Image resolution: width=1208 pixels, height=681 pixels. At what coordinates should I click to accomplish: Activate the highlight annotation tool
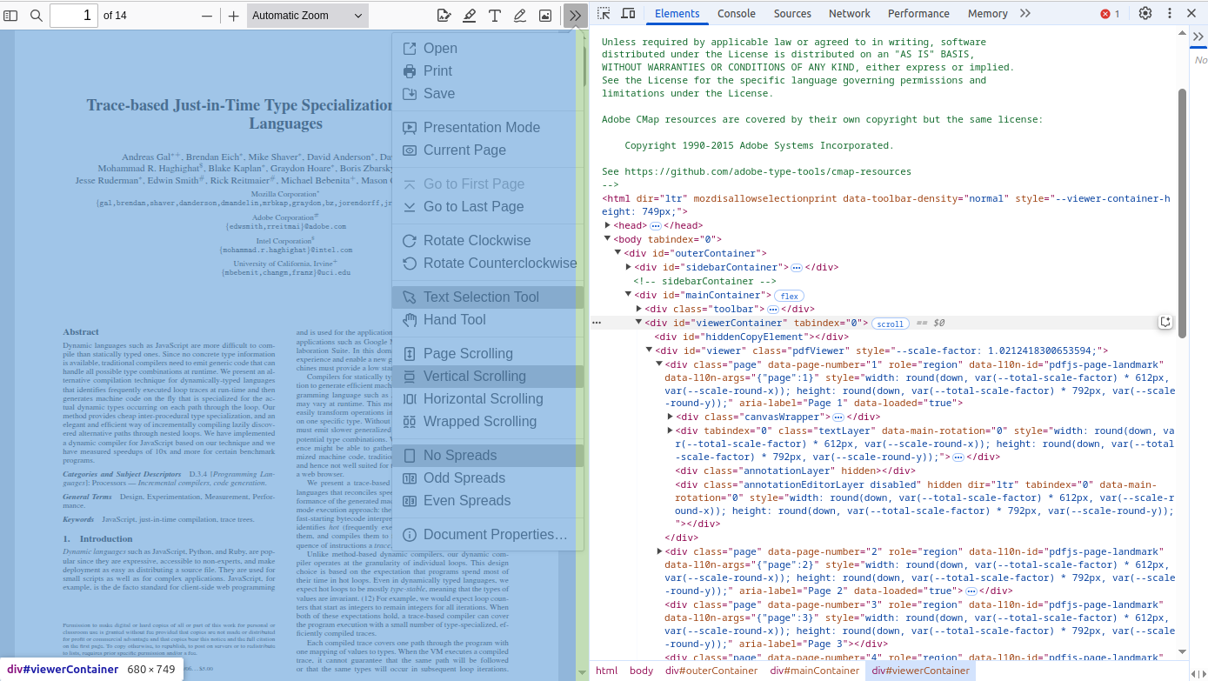[x=470, y=16]
